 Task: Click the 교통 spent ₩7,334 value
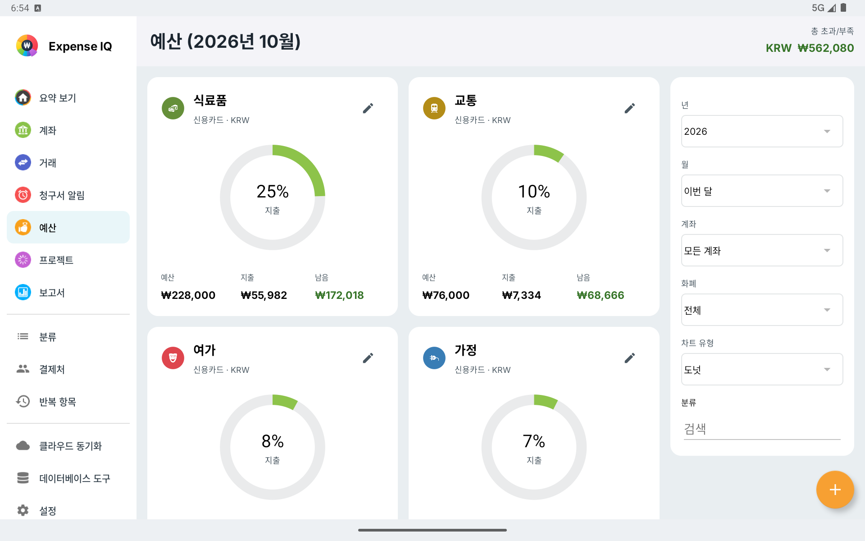coord(521,295)
